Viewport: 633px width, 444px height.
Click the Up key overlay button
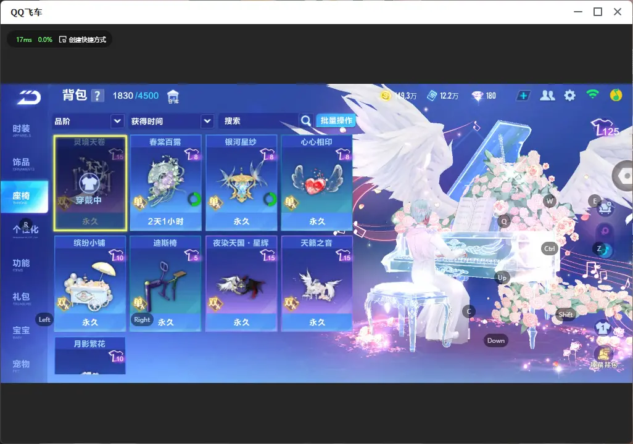tap(502, 277)
